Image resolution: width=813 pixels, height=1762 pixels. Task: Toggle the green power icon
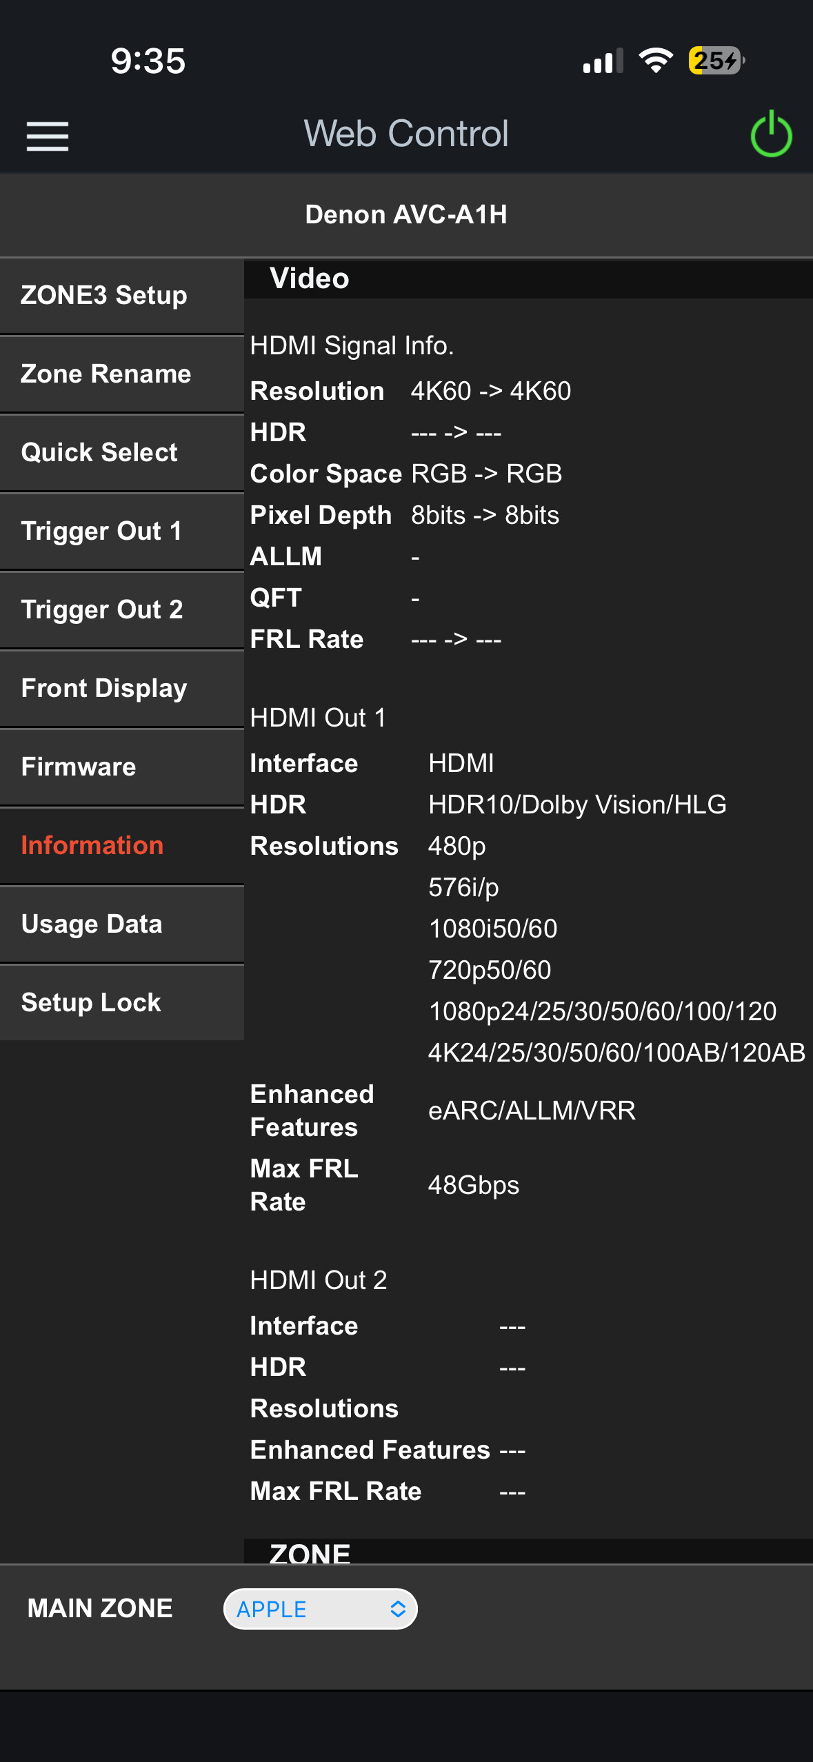(771, 134)
